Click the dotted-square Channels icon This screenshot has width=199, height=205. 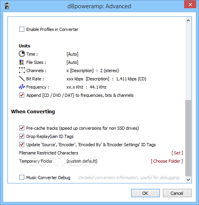coord(22,70)
